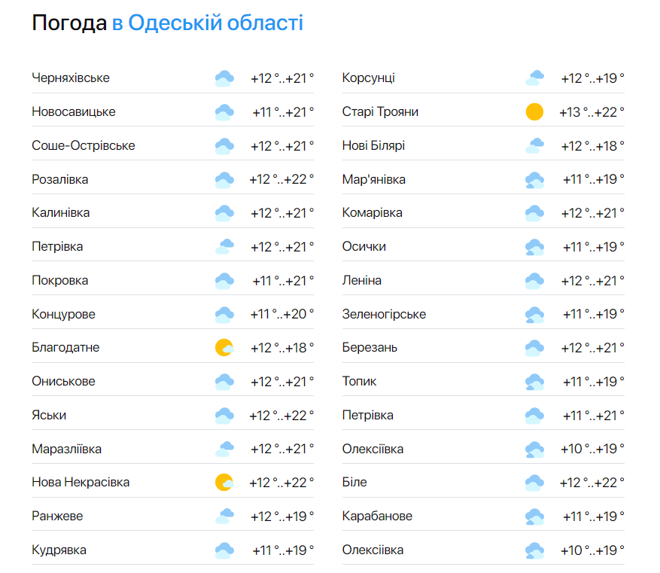Viewport: 660px width, 573px height.
Task: Click the temperature range for Концурове
Action: click(x=283, y=315)
